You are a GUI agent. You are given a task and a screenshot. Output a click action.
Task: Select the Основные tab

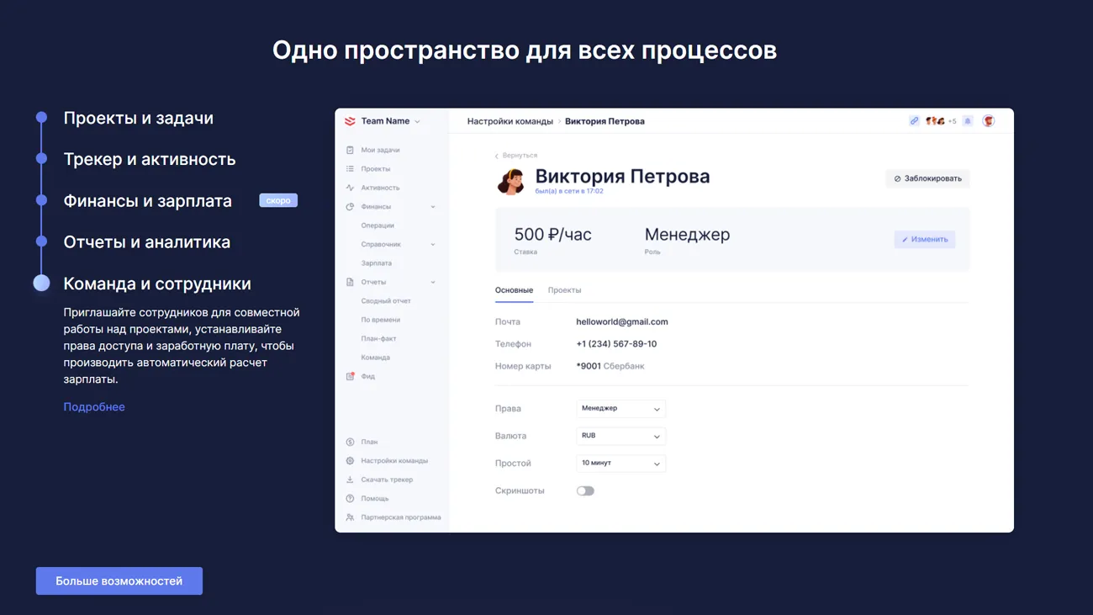pos(514,290)
